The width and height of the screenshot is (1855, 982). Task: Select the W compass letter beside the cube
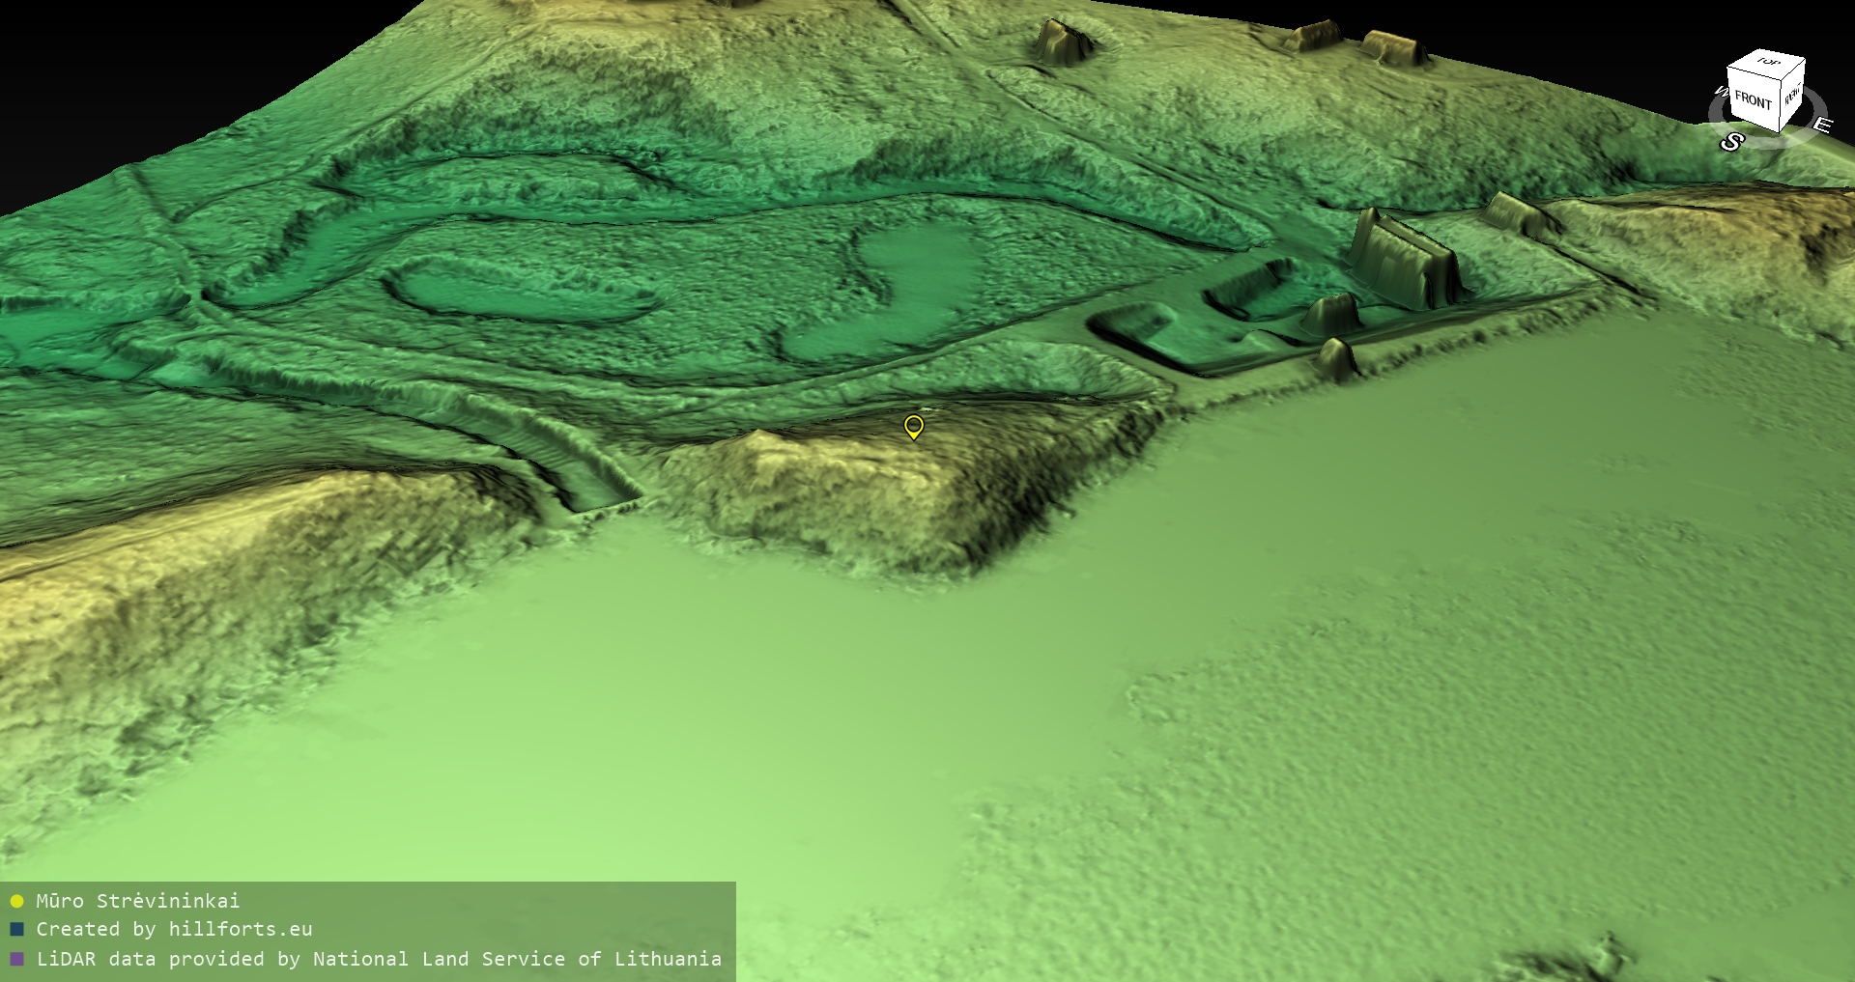[1721, 93]
